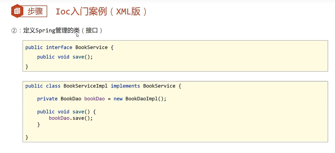The height and width of the screenshot is (153, 335).
Task: Click the new keyword before BookDaoImpl
Action: [x=118, y=99]
